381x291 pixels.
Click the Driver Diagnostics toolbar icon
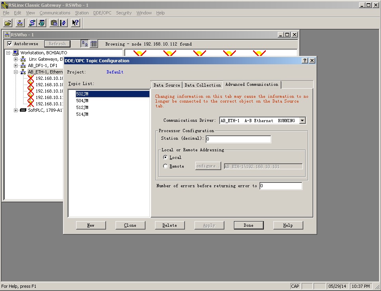click(x=42, y=23)
